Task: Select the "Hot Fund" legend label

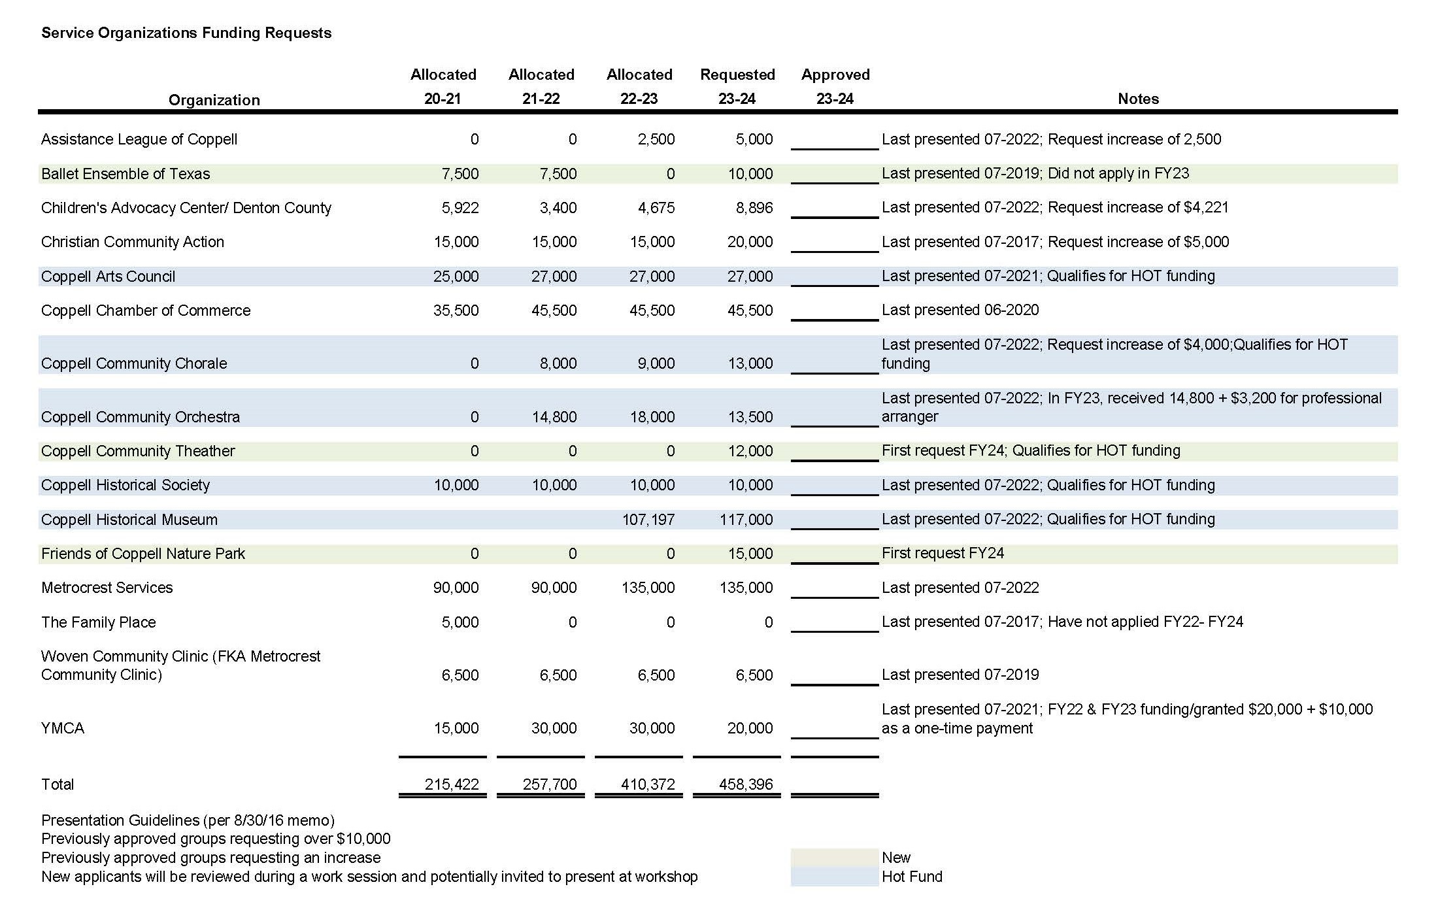Action: 912,877
